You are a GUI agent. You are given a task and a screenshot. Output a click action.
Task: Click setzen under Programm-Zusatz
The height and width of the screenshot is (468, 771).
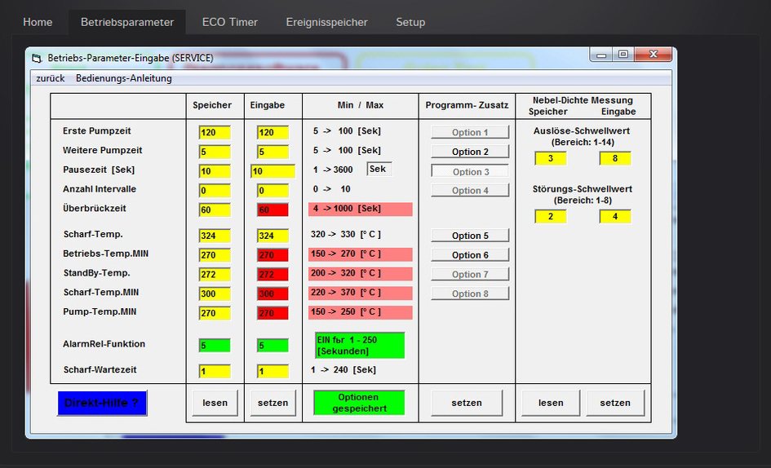click(x=467, y=403)
